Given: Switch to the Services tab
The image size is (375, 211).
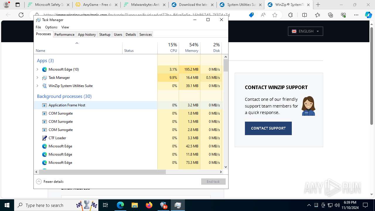Looking at the screenshot, I should pos(146,35).
